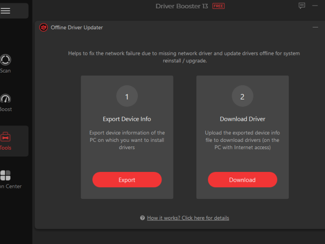The image size is (325, 244).
Task: Click the FREE edition badge
Action: point(219,6)
